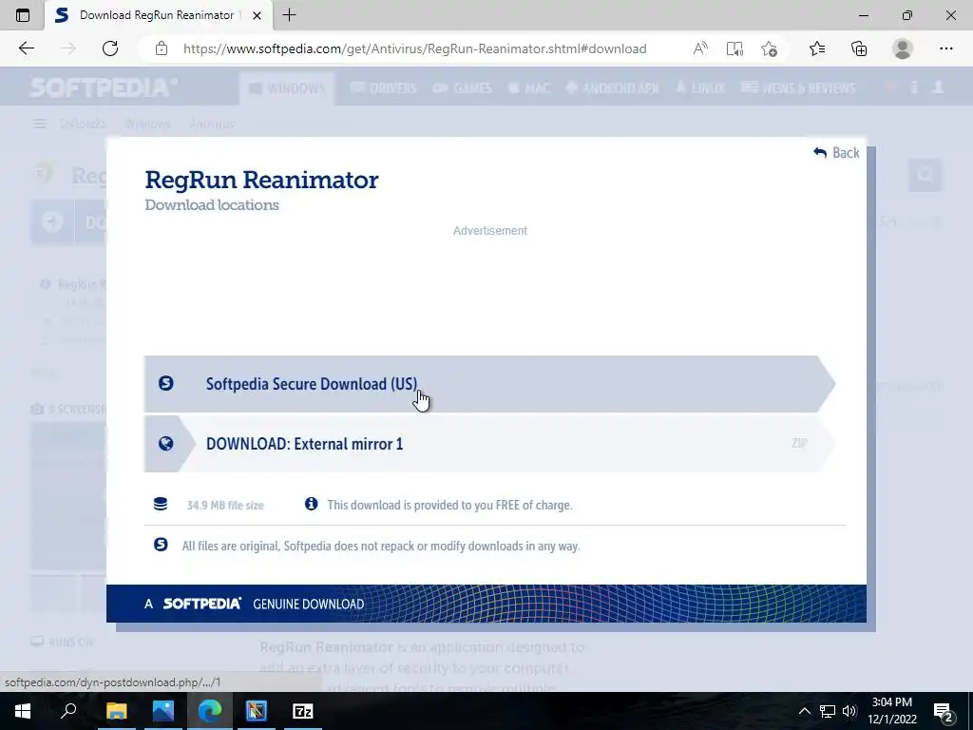973x730 pixels.
Task: Refresh the page with the reload button
Action: pos(110,48)
